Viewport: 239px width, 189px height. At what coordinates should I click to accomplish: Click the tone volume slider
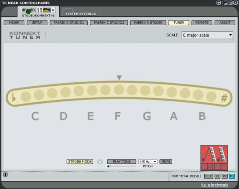click(x=123, y=166)
